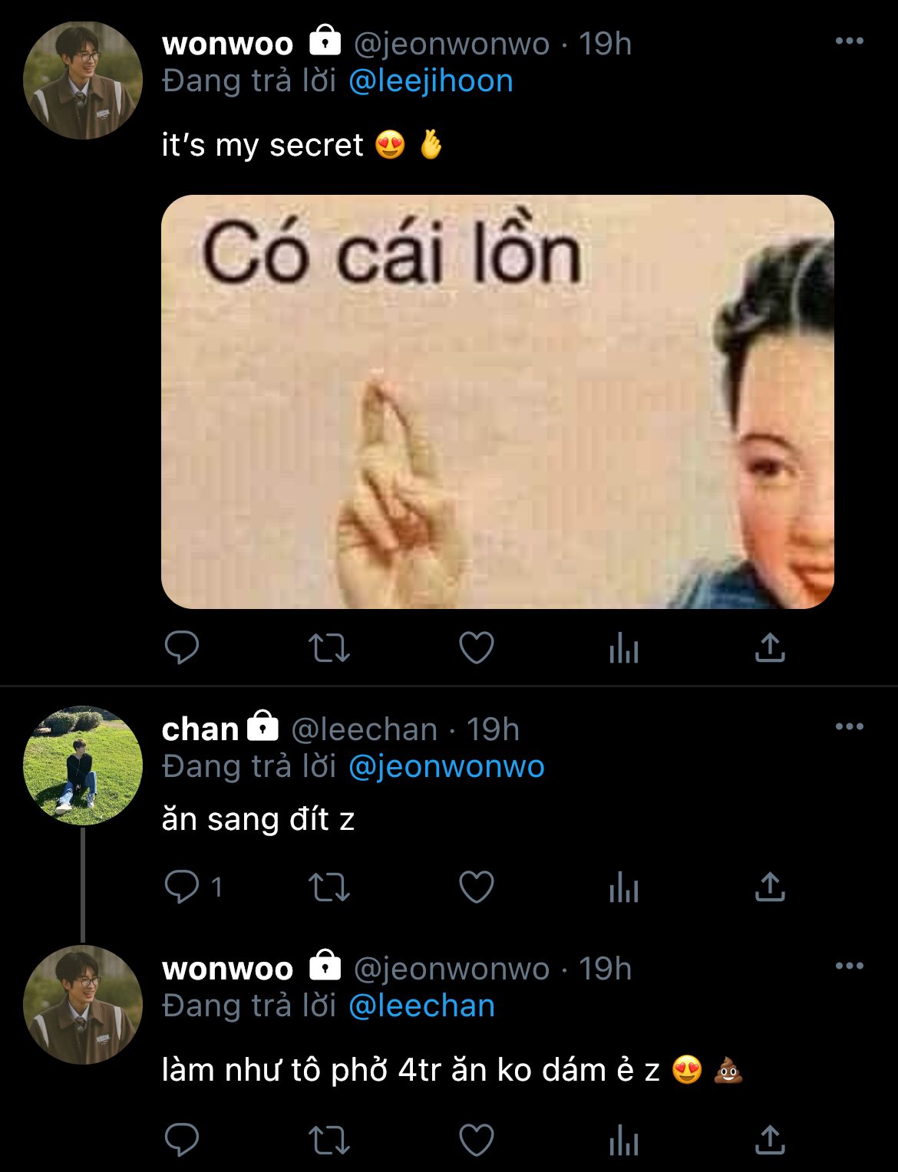This screenshot has height=1172, width=898.
Task: Open replies on chan's tweet showing 1
Action: coord(193,887)
